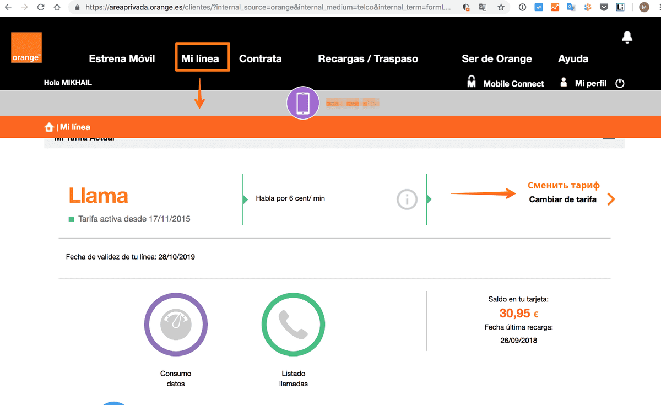Click the Mi perfil link
Screen dimensions: 661x405
pyautogui.click(x=590, y=83)
